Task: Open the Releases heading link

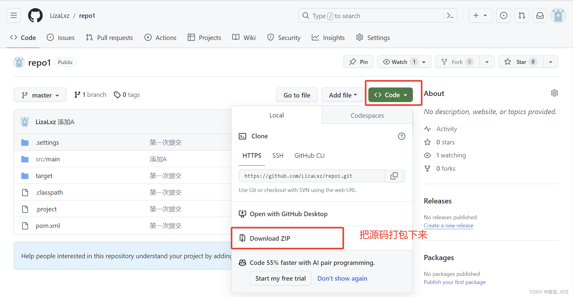Action: [x=438, y=201]
